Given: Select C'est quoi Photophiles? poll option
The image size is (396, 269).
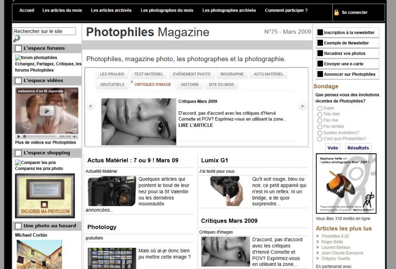Looking at the screenshot, I should pyautogui.click(x=319, y=139).
